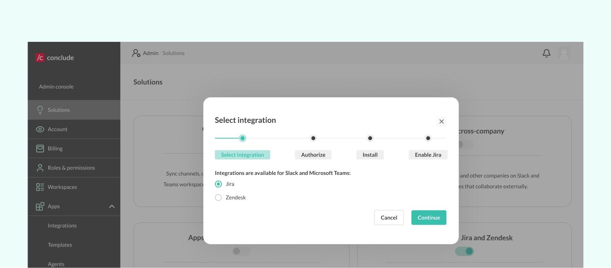Image resolution: width=611 pixels, height=268 pixels.
Task: Toggle the Jira and Zendesk switch
Action: (x=465, y=251)
